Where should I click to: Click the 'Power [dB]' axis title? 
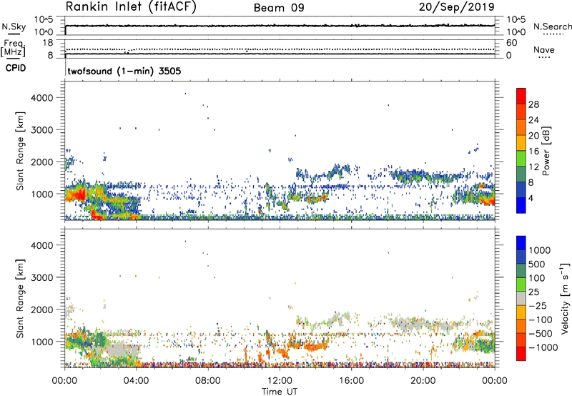546,151
